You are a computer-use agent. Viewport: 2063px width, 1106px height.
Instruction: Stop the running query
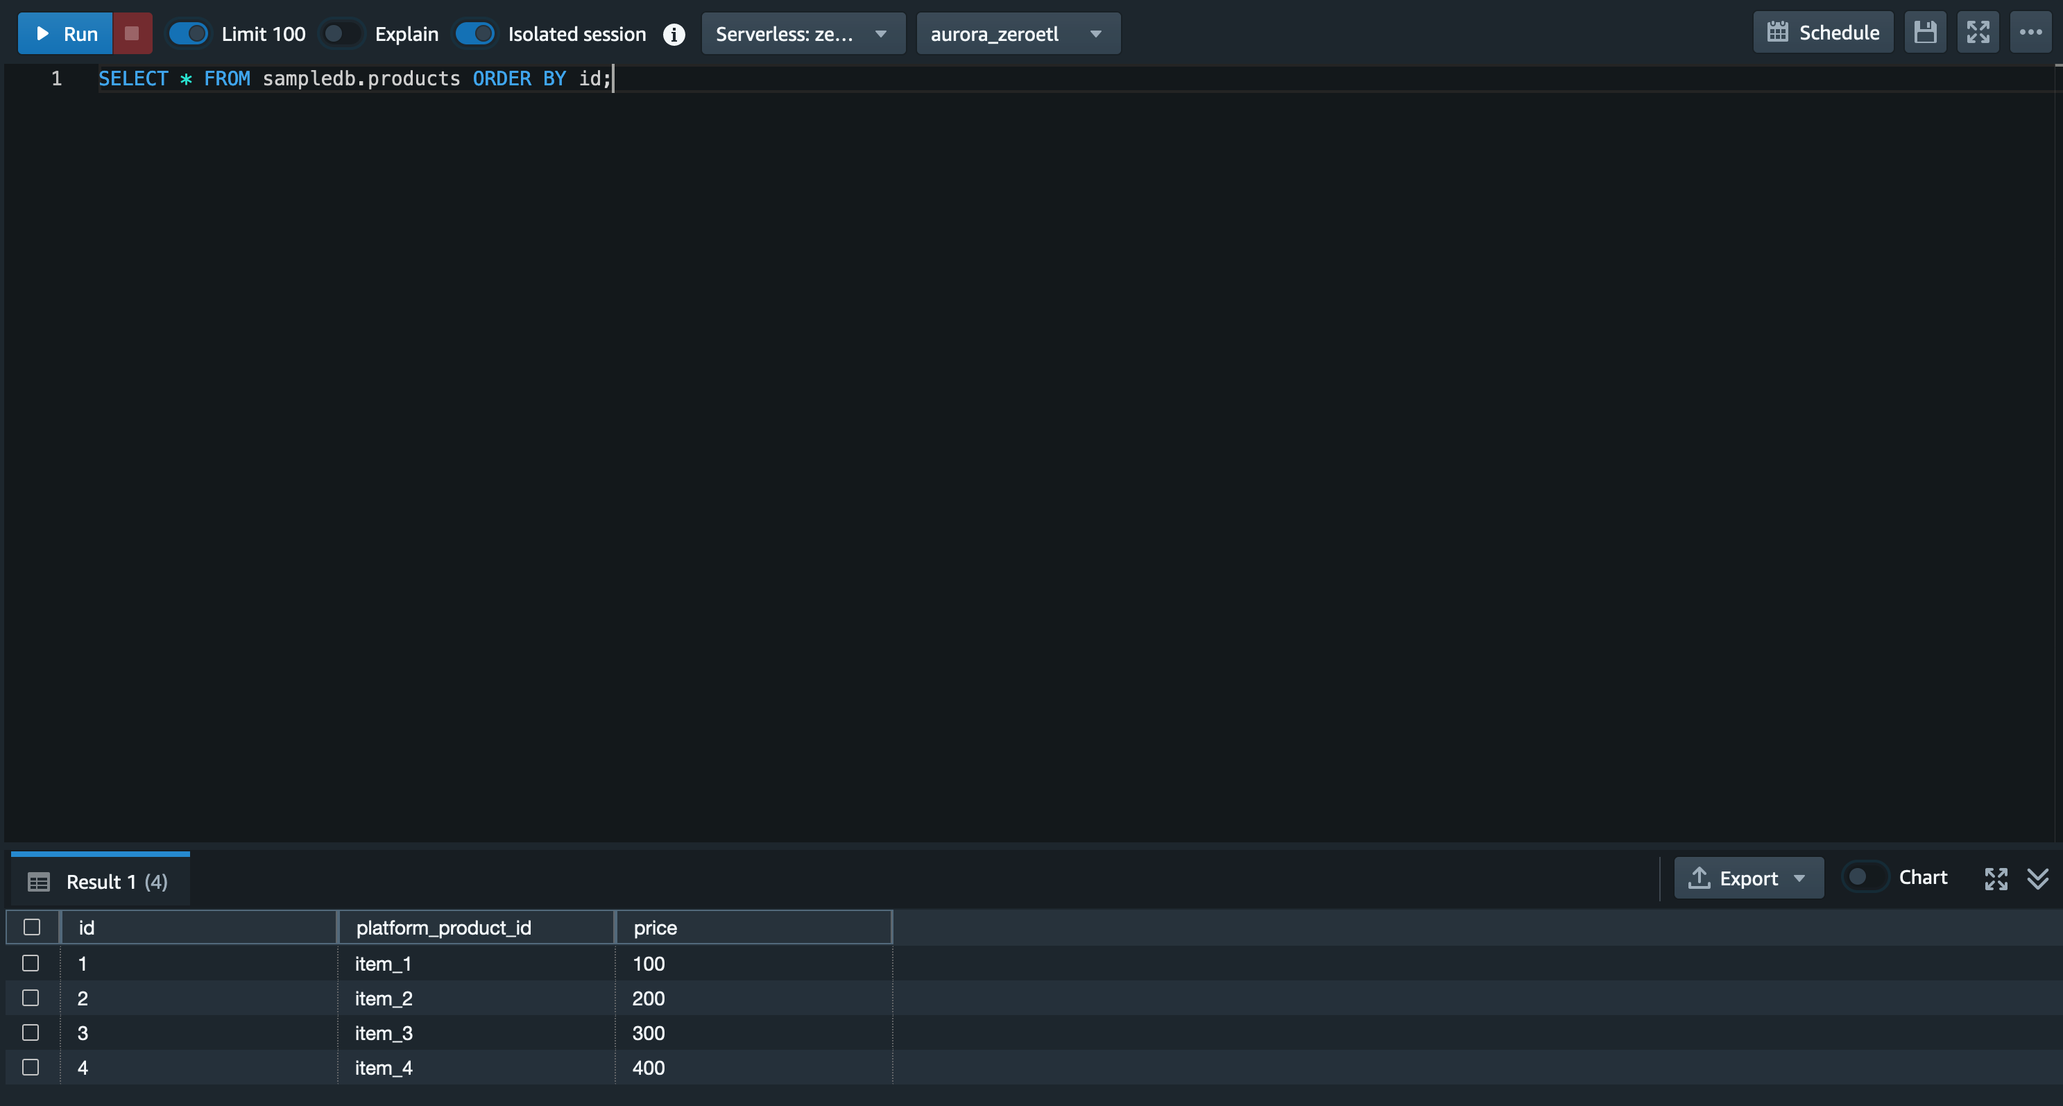pos(132,33)
